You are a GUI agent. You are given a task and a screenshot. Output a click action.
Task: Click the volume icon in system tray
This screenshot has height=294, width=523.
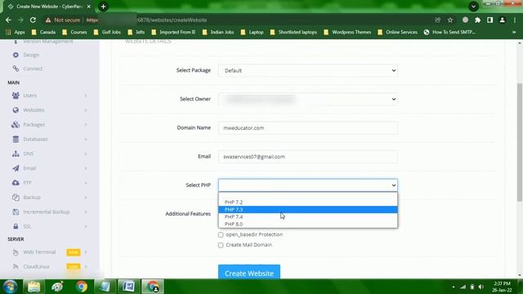tap(481, 287)
